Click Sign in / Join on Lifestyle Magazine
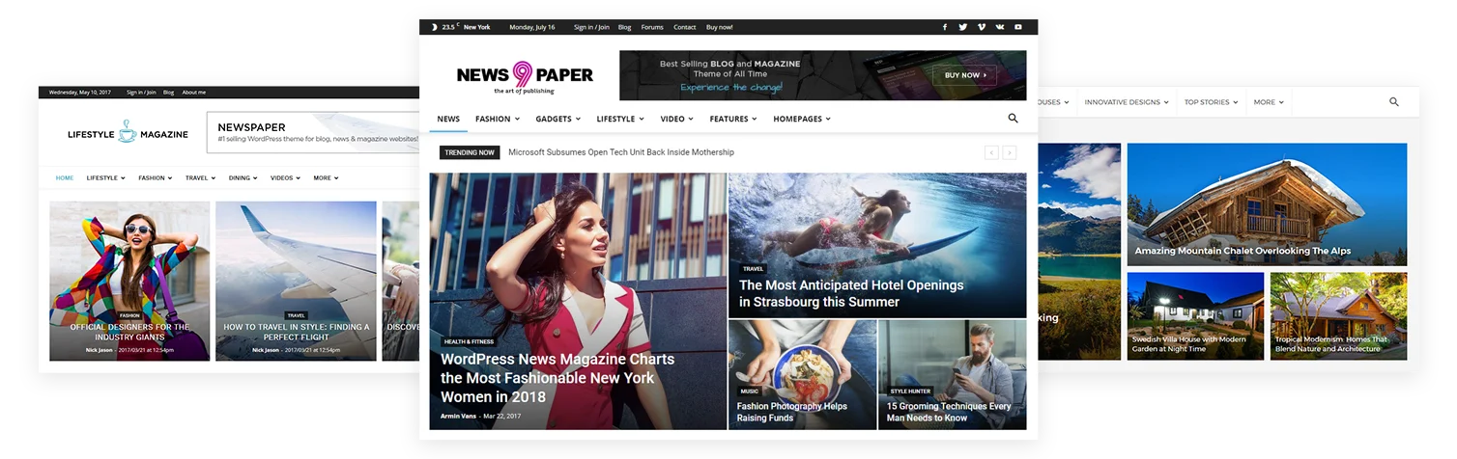The width and height of the screenshot is (1457, 459). pyautogui.click(x=141, y=93)
